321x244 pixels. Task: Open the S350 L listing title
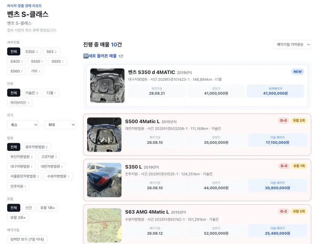(x=134, y=167)
